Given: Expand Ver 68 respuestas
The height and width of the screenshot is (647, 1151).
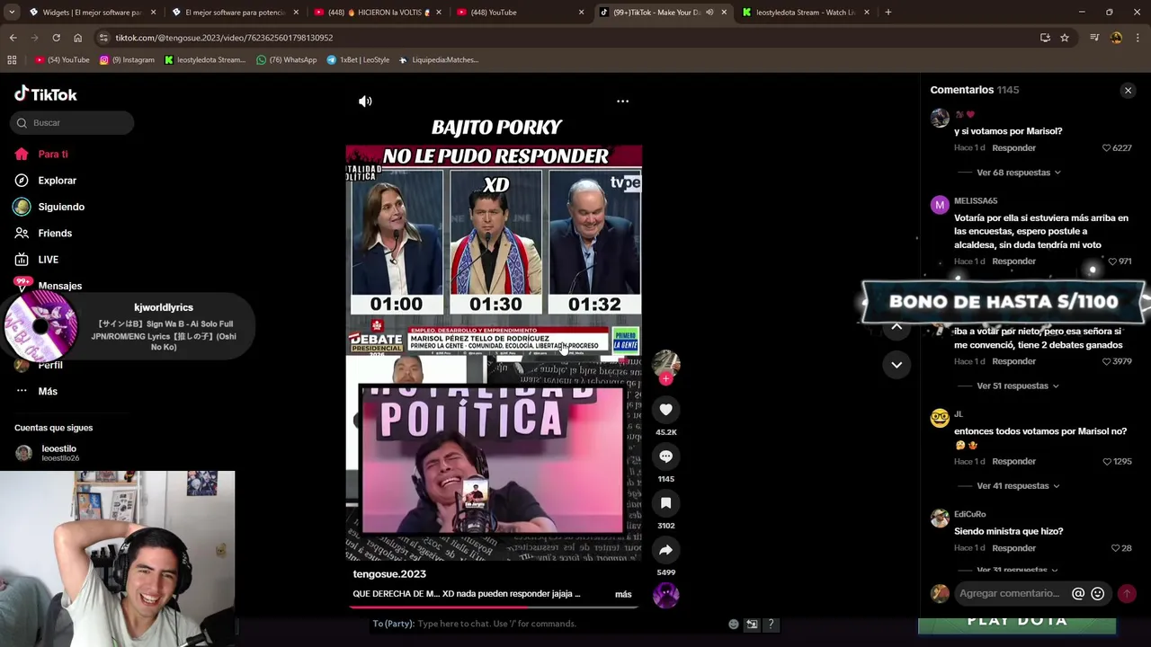Looking at the screenshot, I should coord(1019,173).
